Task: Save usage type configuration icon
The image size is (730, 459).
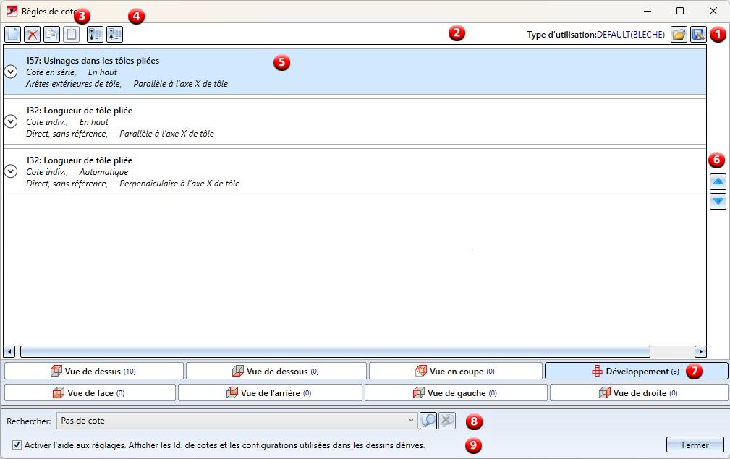Action: (x=698, y=35)
